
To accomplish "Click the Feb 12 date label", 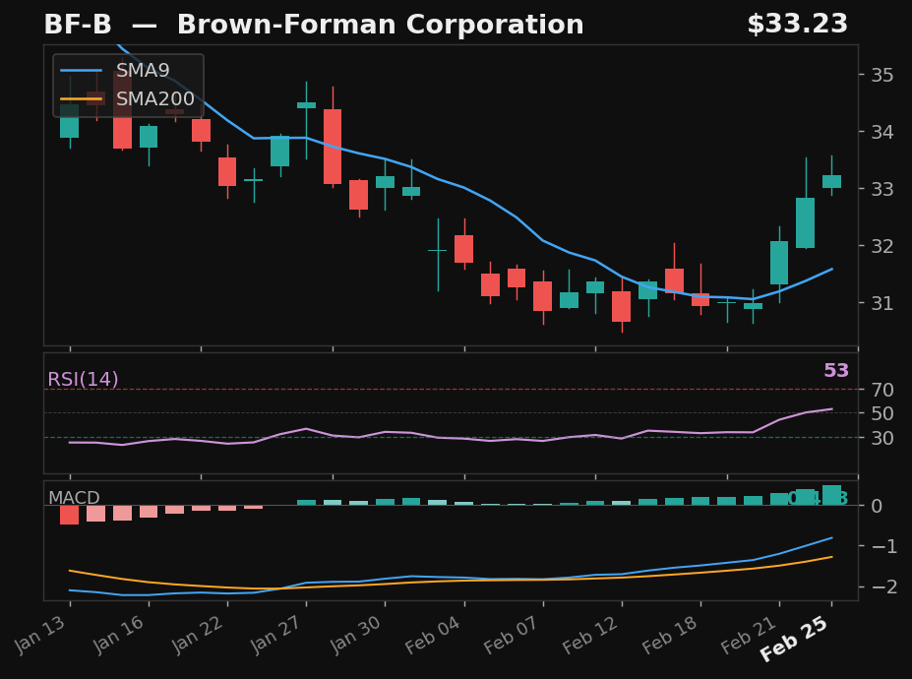I will (589, 634).
